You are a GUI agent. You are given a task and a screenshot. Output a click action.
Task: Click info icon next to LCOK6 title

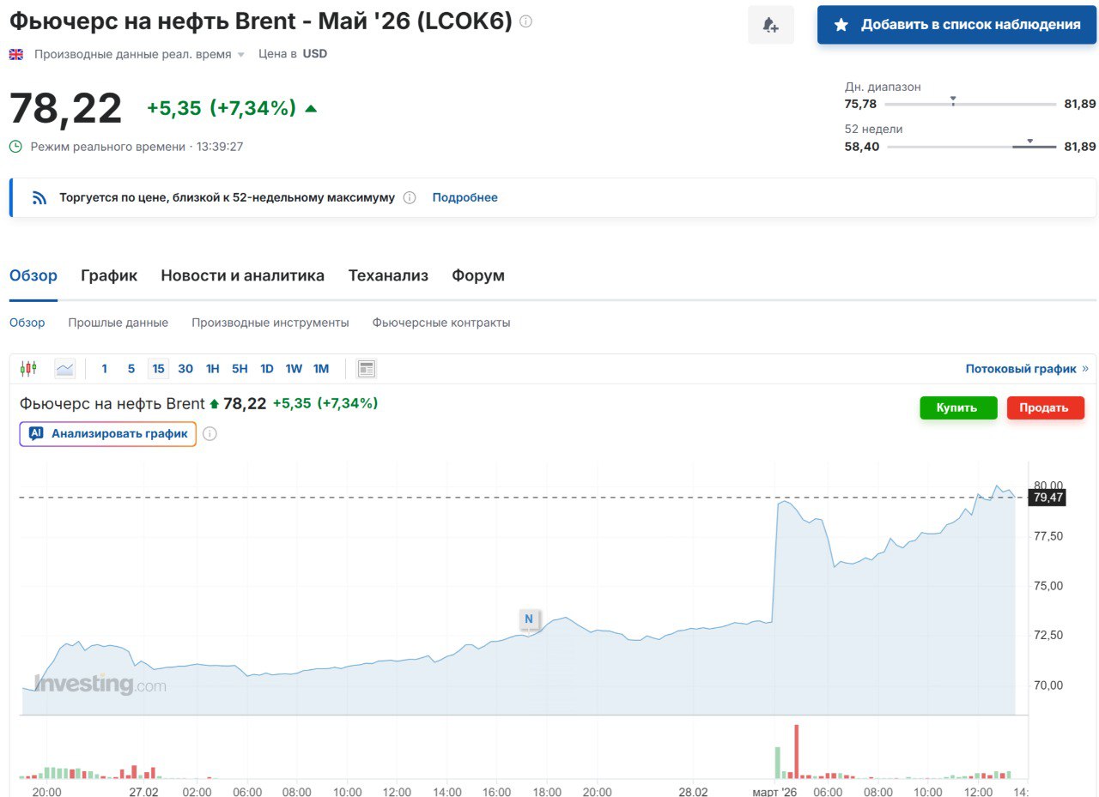(x=526, y=21)
